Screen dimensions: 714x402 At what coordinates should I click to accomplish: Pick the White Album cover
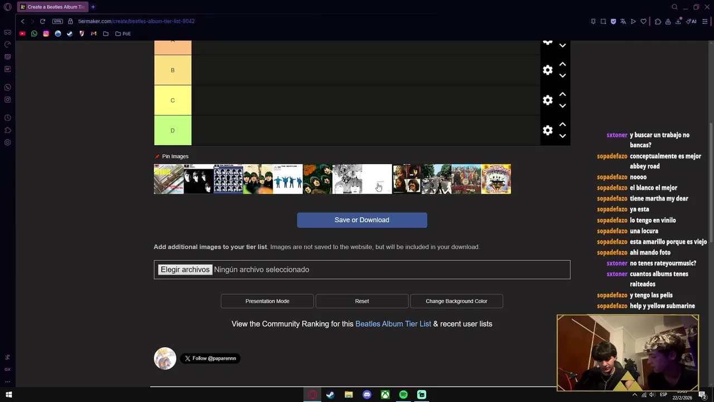click(377, 179)
